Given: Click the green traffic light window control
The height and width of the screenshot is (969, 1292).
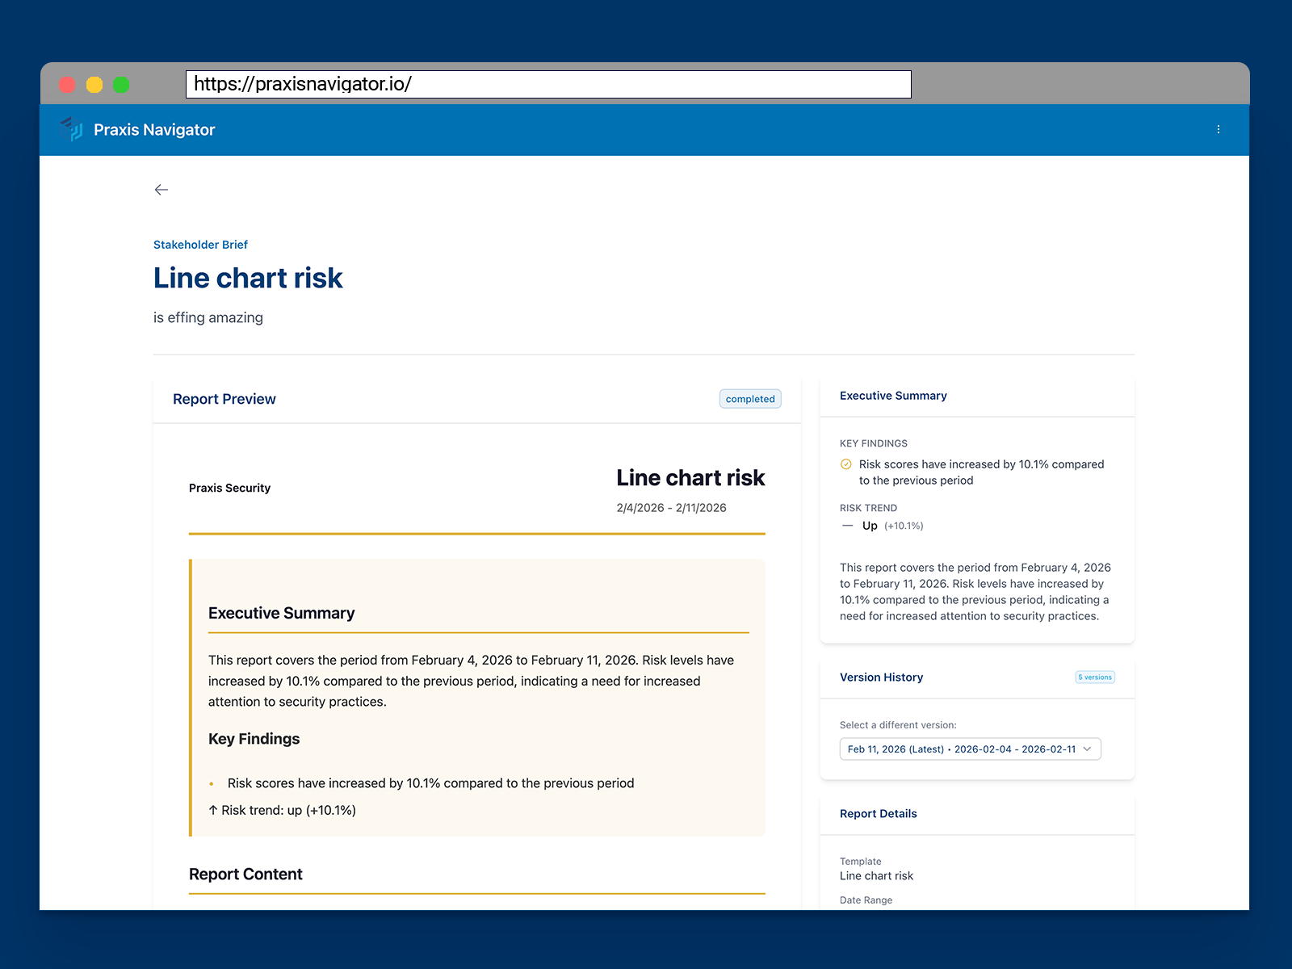Looking at the screenshot, I should tap(121, 84).
